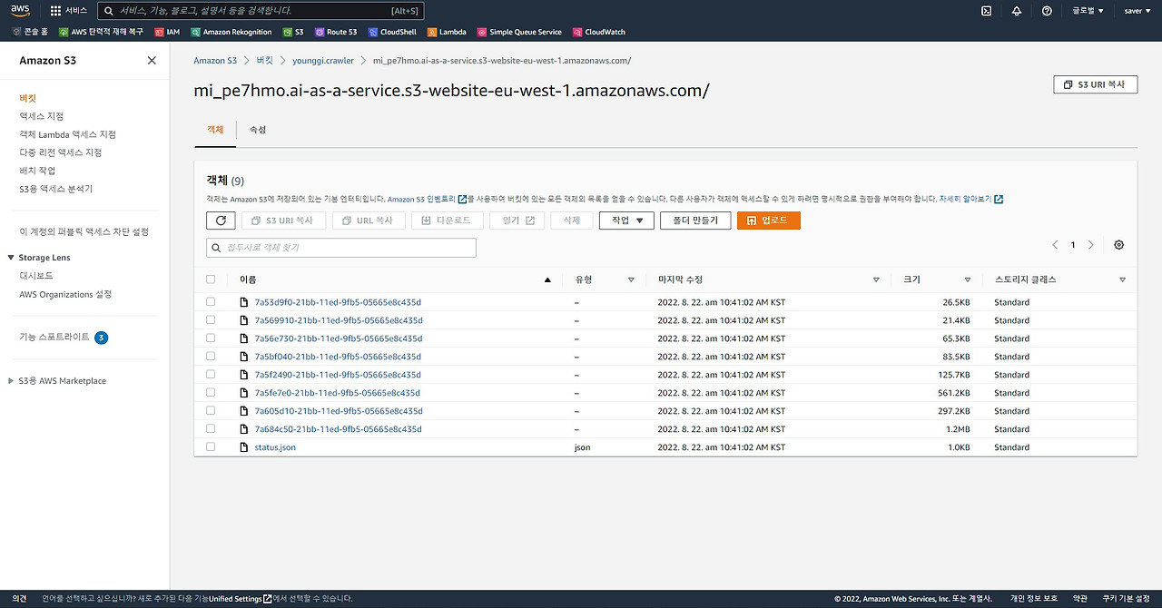Open the 작업 actions dropdown
Screen dimensions: 1162x608
click(x=626, y=221)
